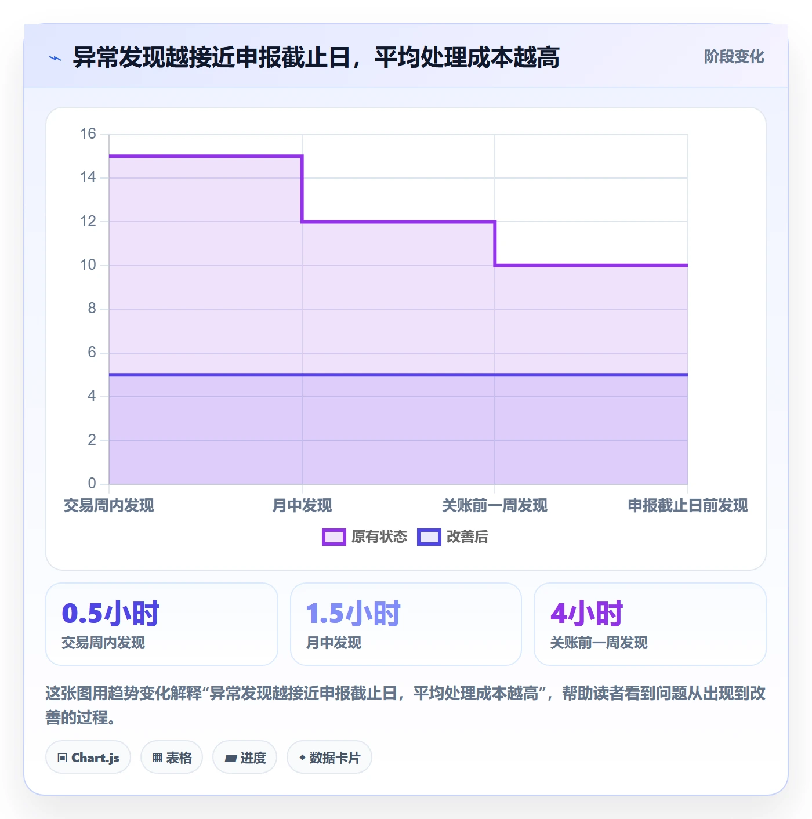
Task: Click the lightning bolt icon beside the title
Action: tap(55, 58)
